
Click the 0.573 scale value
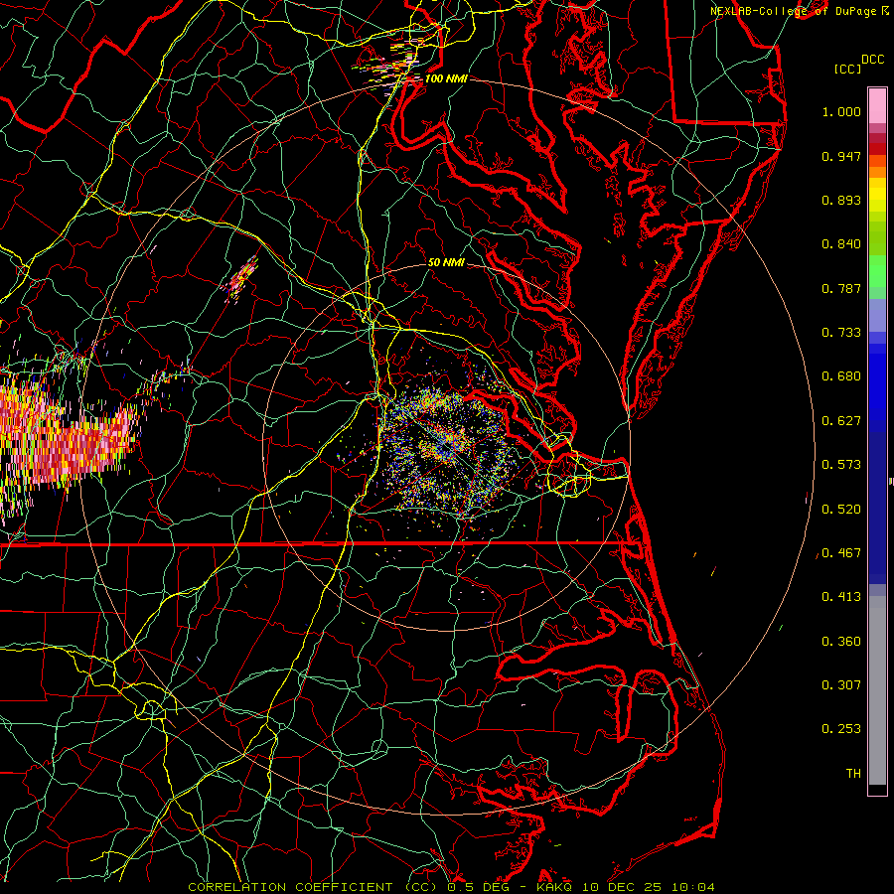(x=841, y=465)
